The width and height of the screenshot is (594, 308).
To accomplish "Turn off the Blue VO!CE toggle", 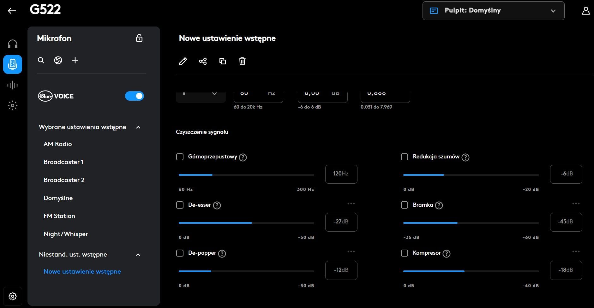I will pyautogui.click(x=135, y=96).
